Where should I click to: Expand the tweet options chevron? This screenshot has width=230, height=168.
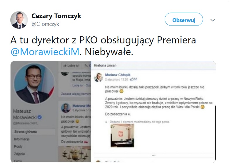click(x=212, y=20)
